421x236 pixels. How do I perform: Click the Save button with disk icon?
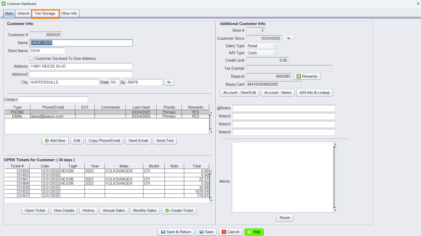(x=206, y=232)
